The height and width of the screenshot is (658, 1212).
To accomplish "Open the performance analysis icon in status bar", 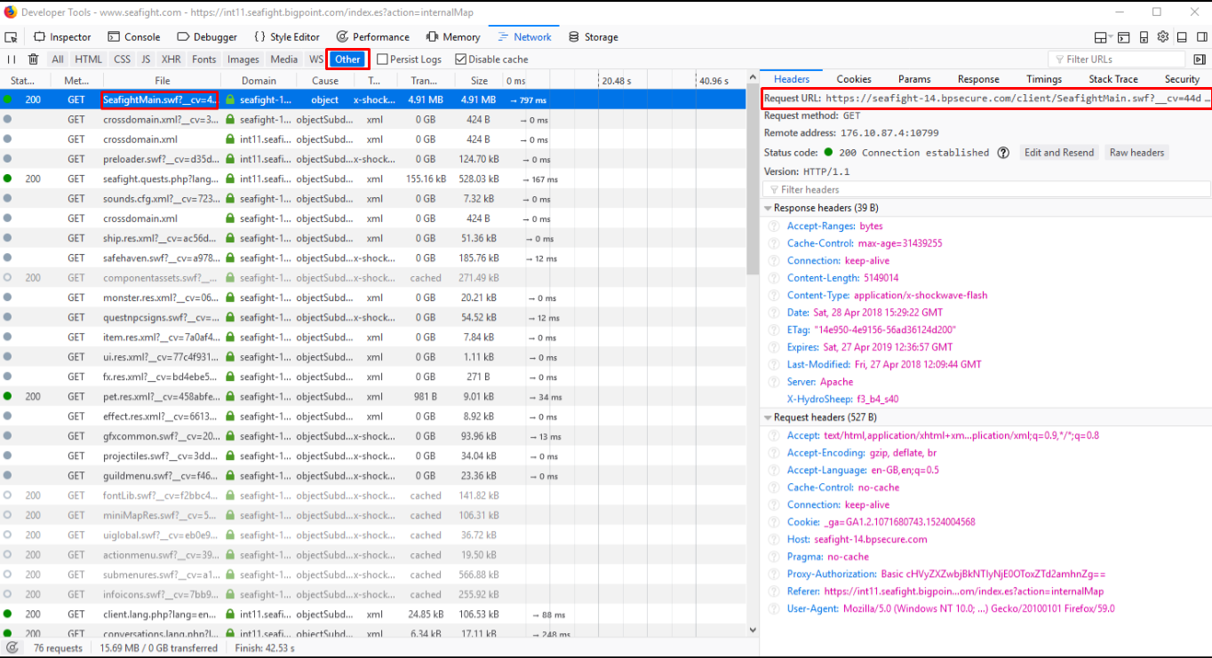I will coord(12,648).
